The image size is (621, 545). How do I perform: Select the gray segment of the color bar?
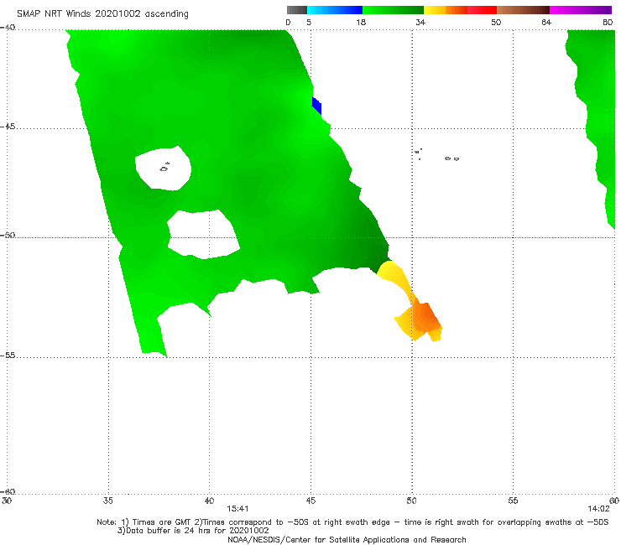coord(297,10)
